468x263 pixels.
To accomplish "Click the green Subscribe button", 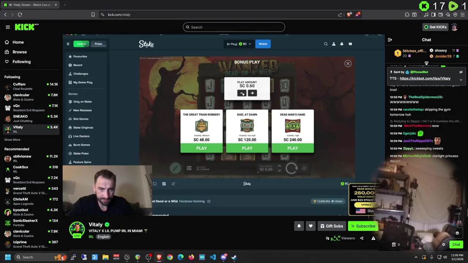I will pos(363,226).
